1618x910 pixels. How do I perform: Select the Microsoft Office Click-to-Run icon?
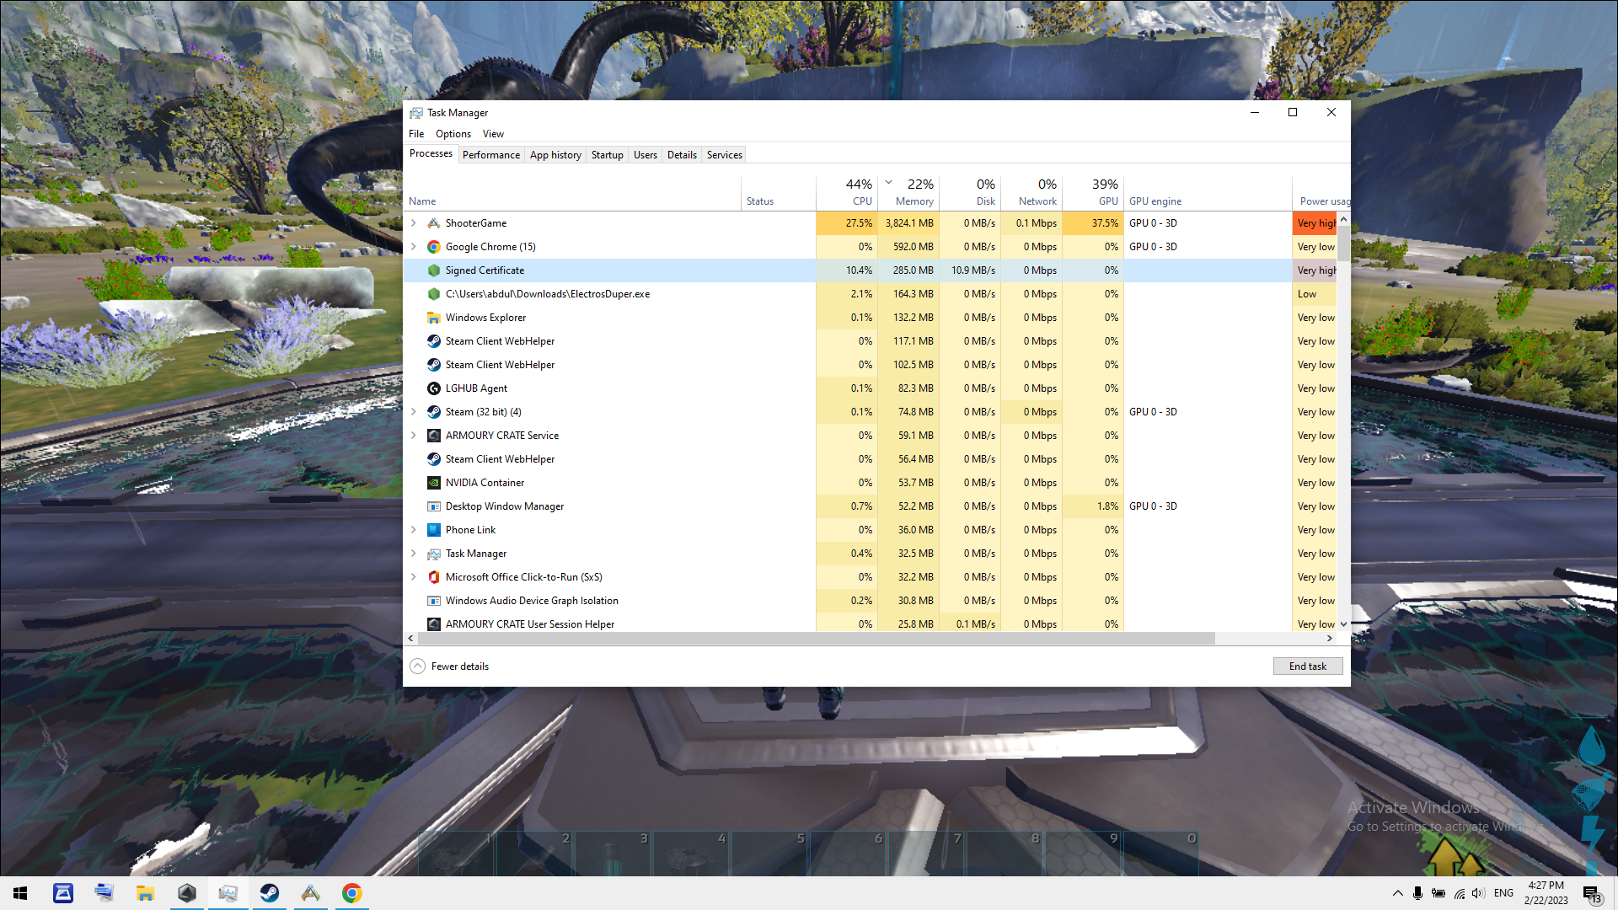pyautogui.click(x=433, y=577)
